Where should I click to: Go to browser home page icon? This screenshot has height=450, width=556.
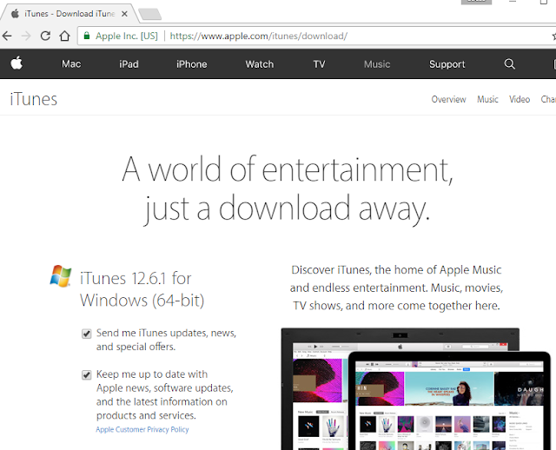(x=64, y=36)
